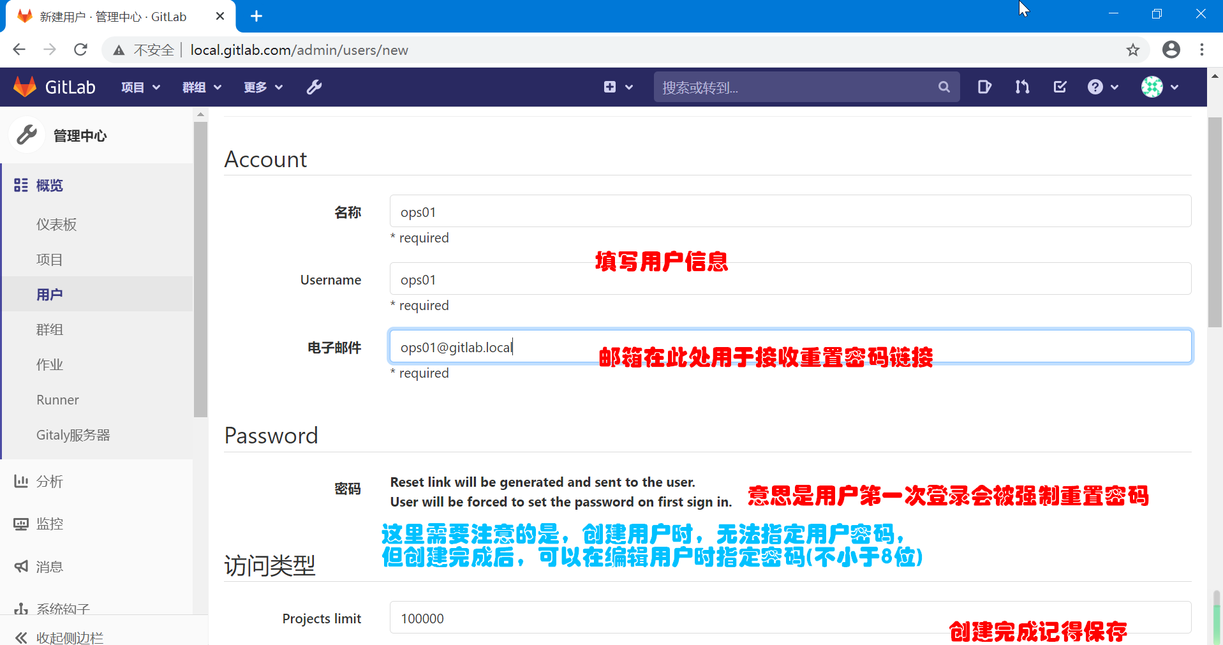Click the 监控 monitor icon
The height and width of the screenshot is (645, 1223).
pos(21,524)
